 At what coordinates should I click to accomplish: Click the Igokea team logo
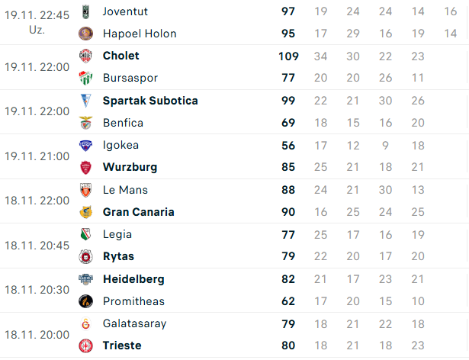click(x=85, y=145)
